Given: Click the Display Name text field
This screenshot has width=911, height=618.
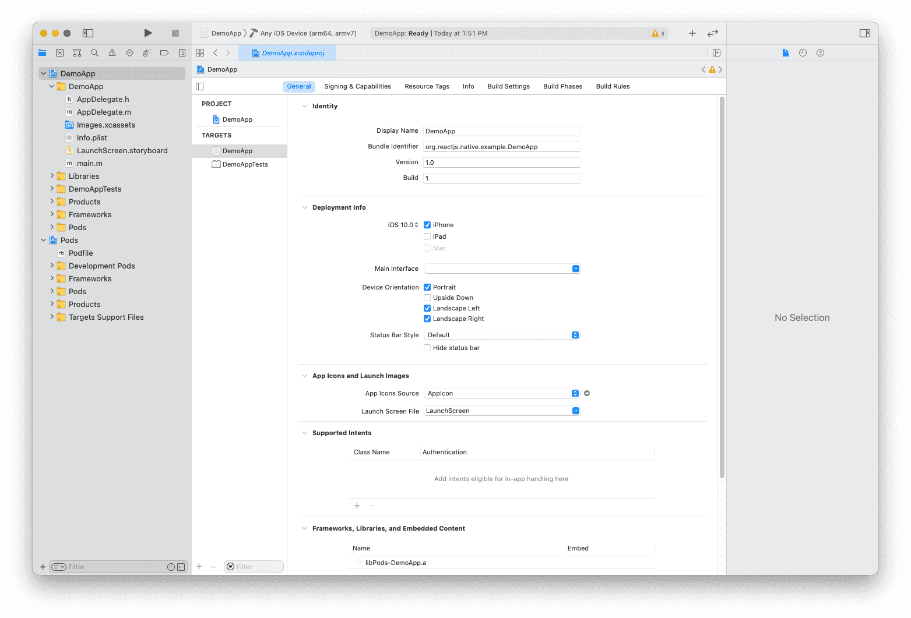Looking at the screenshot, I should pyautogui.click(x=502, y=131).
